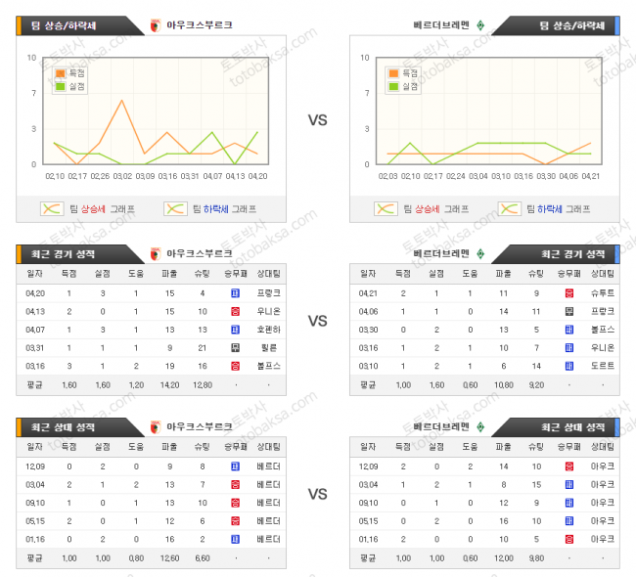Click the loss icon on Augsburg's 04.20 match row
The width and height of the screenshot is (636, 577).
click(x=235, y=292)
